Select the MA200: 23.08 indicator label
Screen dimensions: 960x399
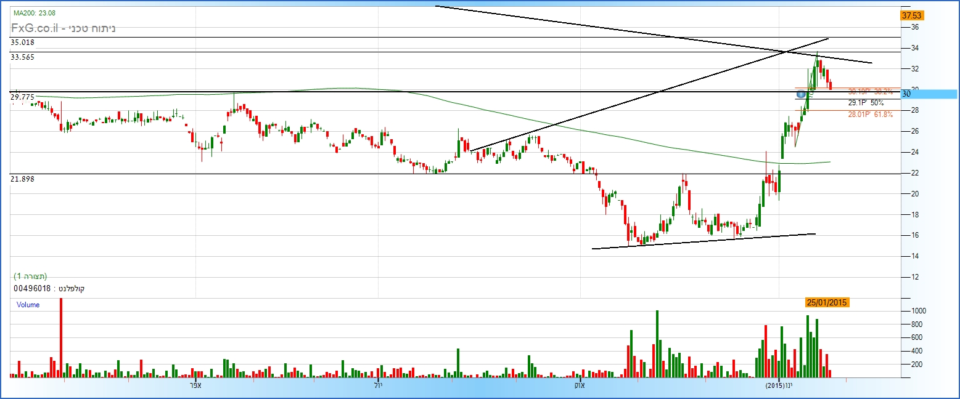[x=35, y=13]
